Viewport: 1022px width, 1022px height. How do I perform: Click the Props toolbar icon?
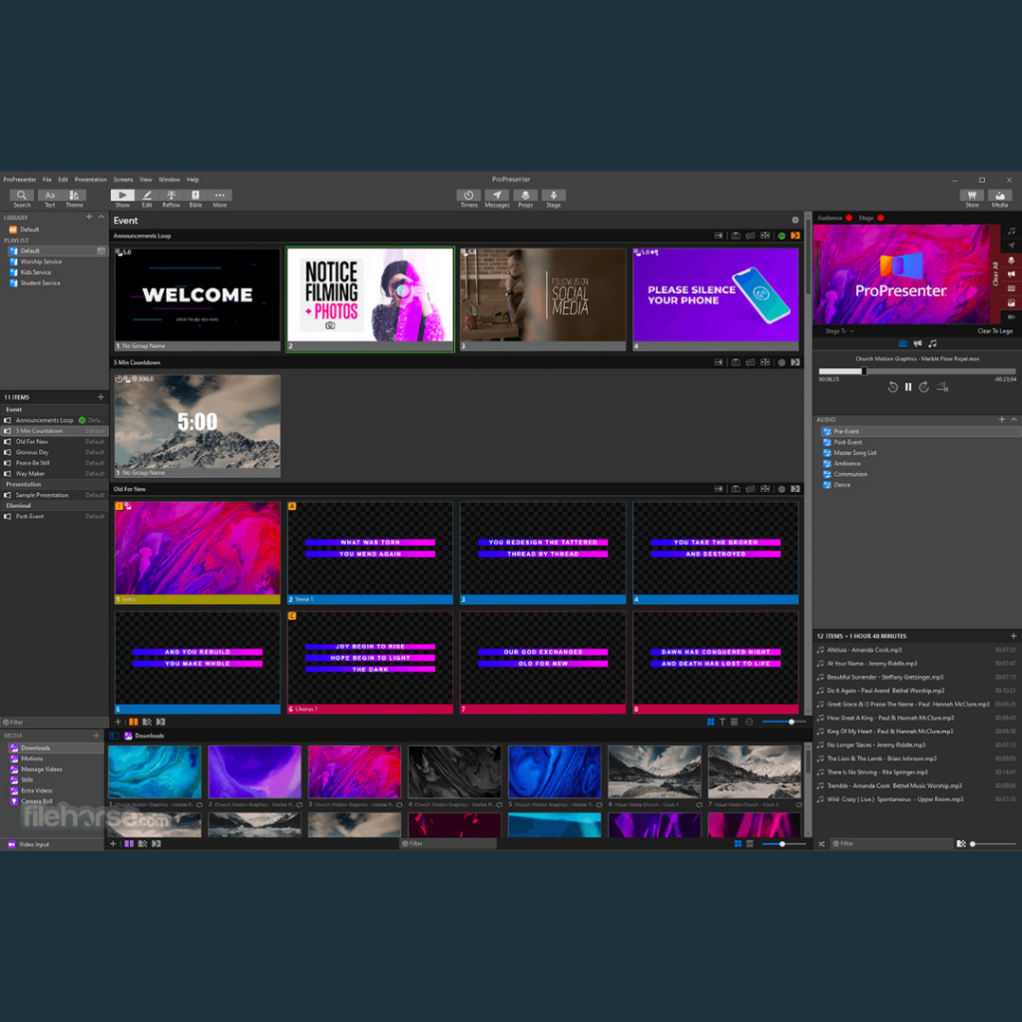pos(525,198)
